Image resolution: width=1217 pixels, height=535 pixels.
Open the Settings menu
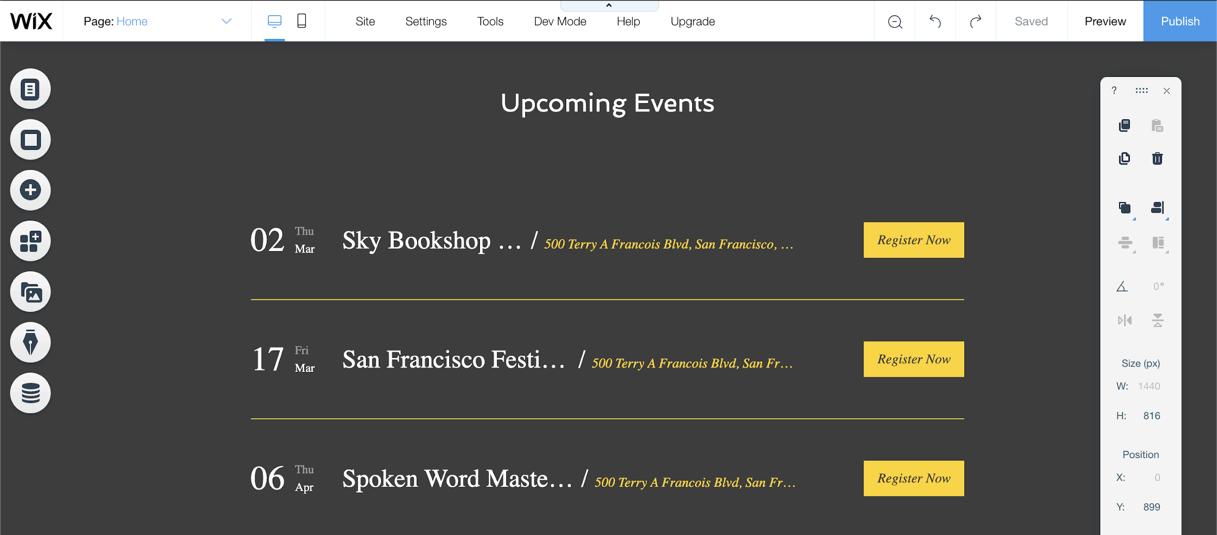click(x=426, y=21)
